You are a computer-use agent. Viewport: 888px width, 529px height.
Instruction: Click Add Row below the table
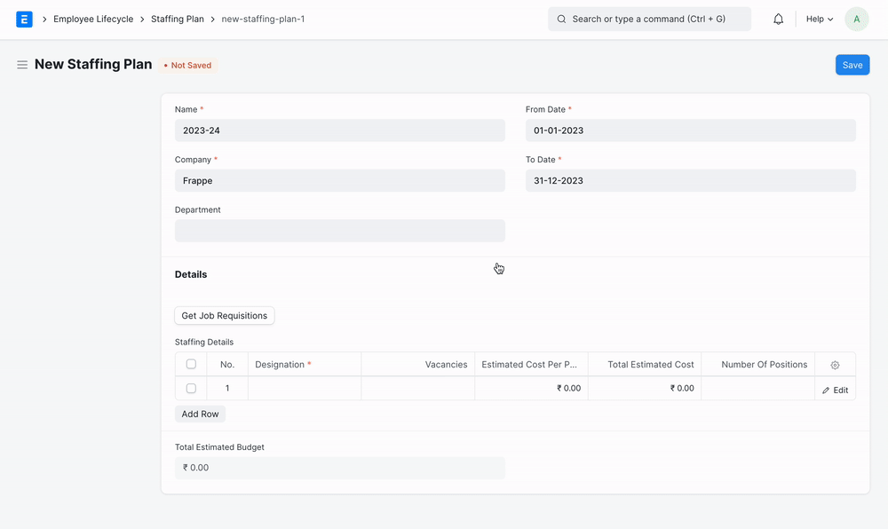pyautogui.click(x=200, y=415)
